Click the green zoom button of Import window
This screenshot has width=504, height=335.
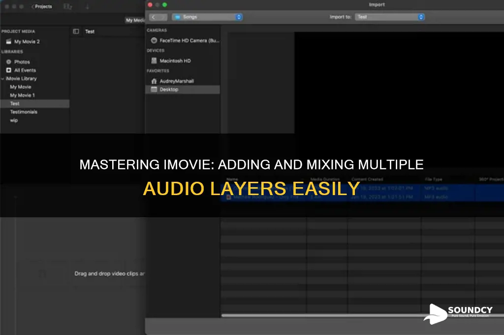pyautogui.click(x=164, y=5)
